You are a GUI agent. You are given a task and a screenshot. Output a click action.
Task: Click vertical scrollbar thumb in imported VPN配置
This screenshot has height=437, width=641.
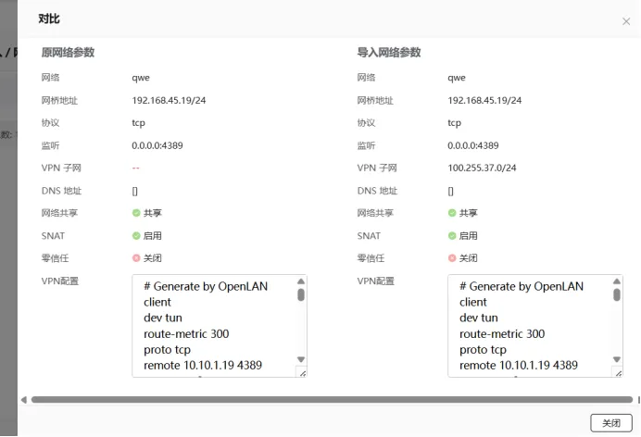pos(617,295)
